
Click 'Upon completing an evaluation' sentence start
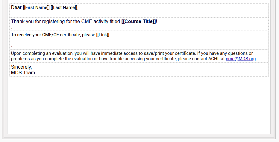click(x=42, y=53)
